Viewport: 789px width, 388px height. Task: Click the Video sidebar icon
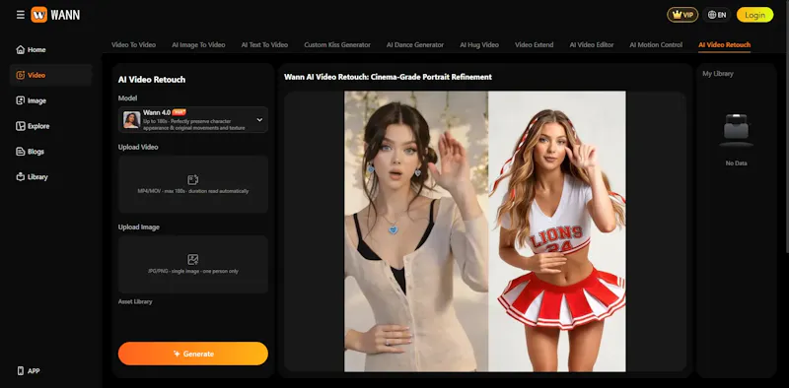(20, 75)
